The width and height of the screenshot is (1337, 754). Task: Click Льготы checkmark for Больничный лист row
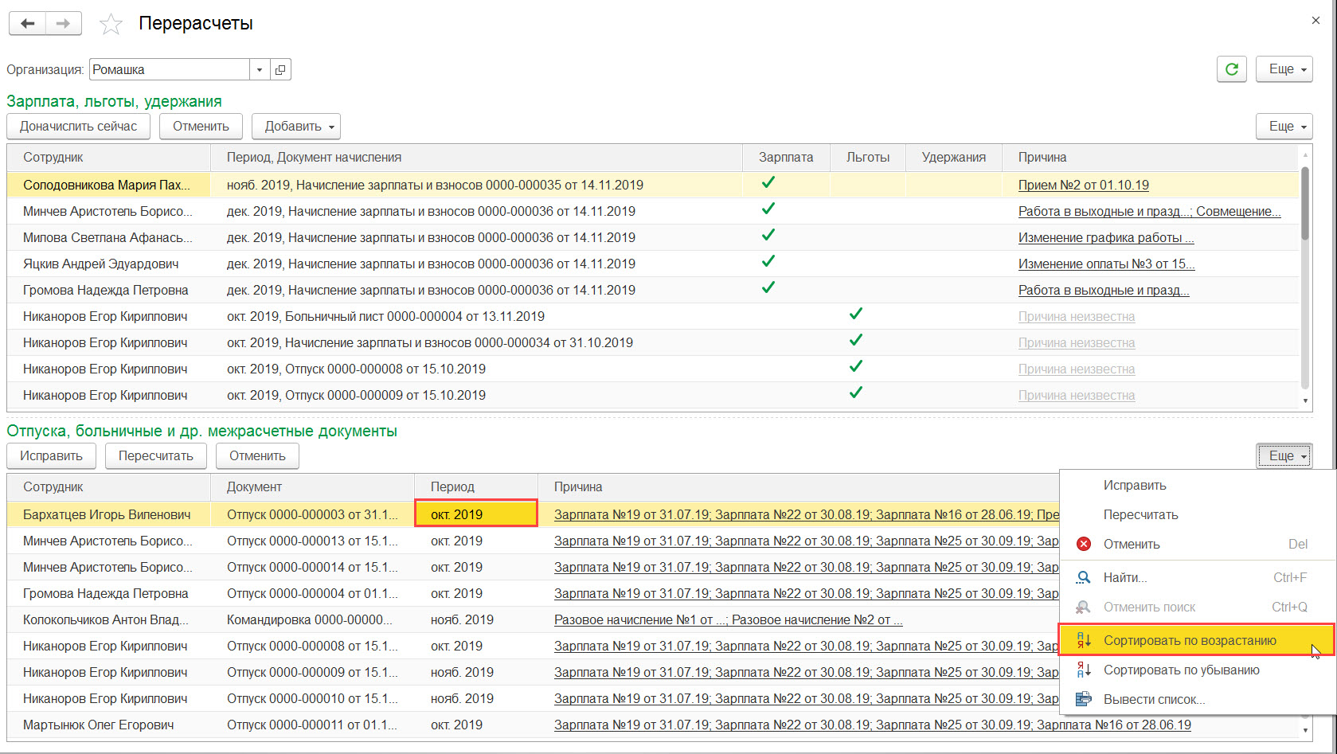tap(855, 314)
